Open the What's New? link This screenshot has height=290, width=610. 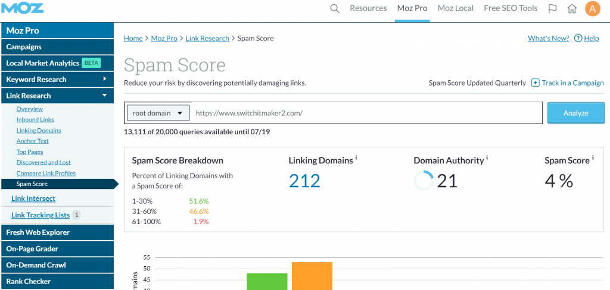tap(549, 38)
